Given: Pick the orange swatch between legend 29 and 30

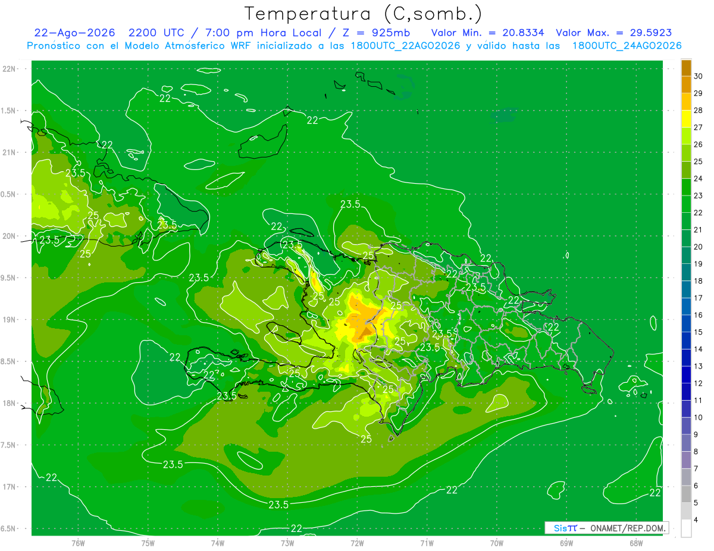Looking at the screenshot, I should [x=686, y=84].
